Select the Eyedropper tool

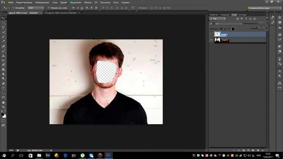(x=3, y=42)
